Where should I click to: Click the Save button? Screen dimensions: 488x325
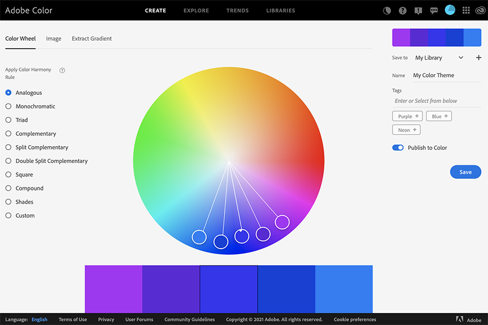coord(466,172)
